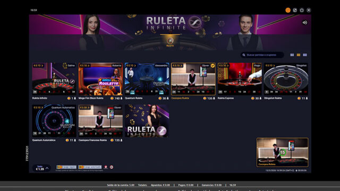Expand bet limits on Cassiopea Ruleta card
This screenshot has width=340, height=191.
[x=177, y=65]
